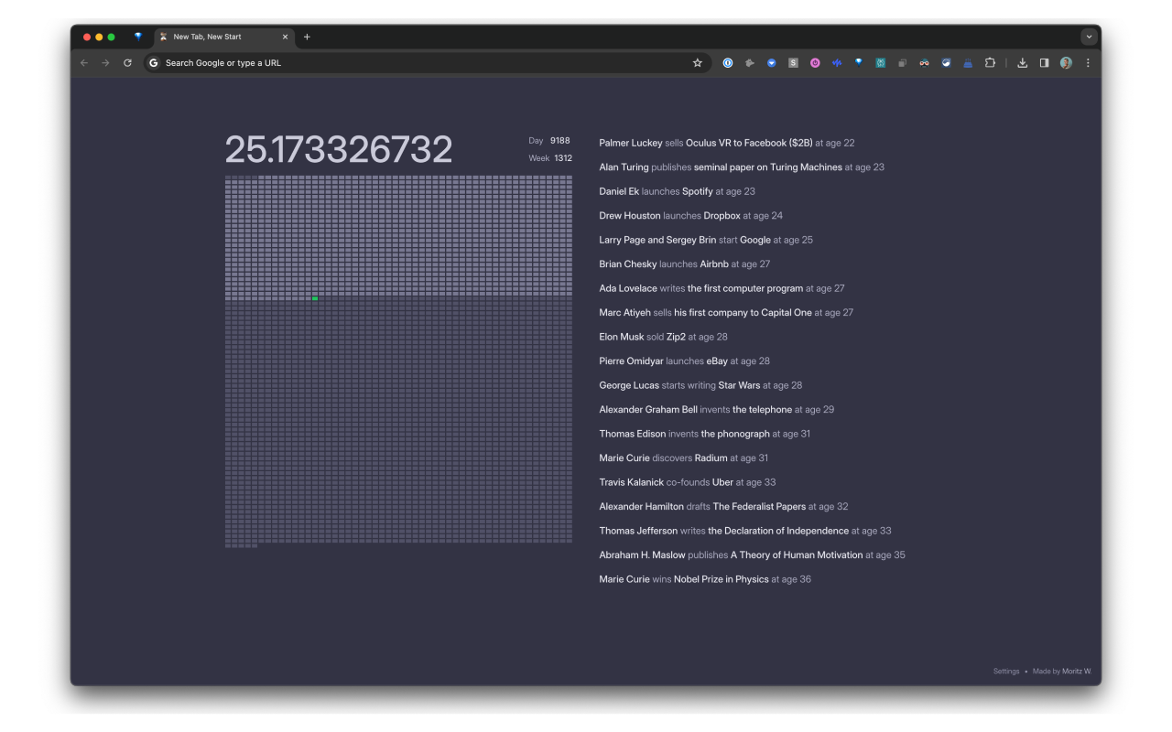Viewport: 1172px width, 732px height.
Task: Open the teal square extension icon
Action: [x=881, y=63]
